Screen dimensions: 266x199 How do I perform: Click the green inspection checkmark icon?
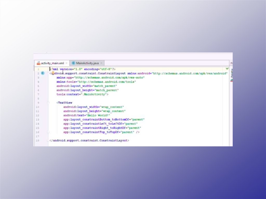pyautogui.click(x=227, y=68)
